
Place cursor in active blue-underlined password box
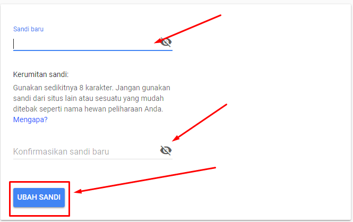tap(86, 44)
